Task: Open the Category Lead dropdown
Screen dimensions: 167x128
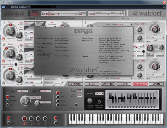Action: pos(82,15)
